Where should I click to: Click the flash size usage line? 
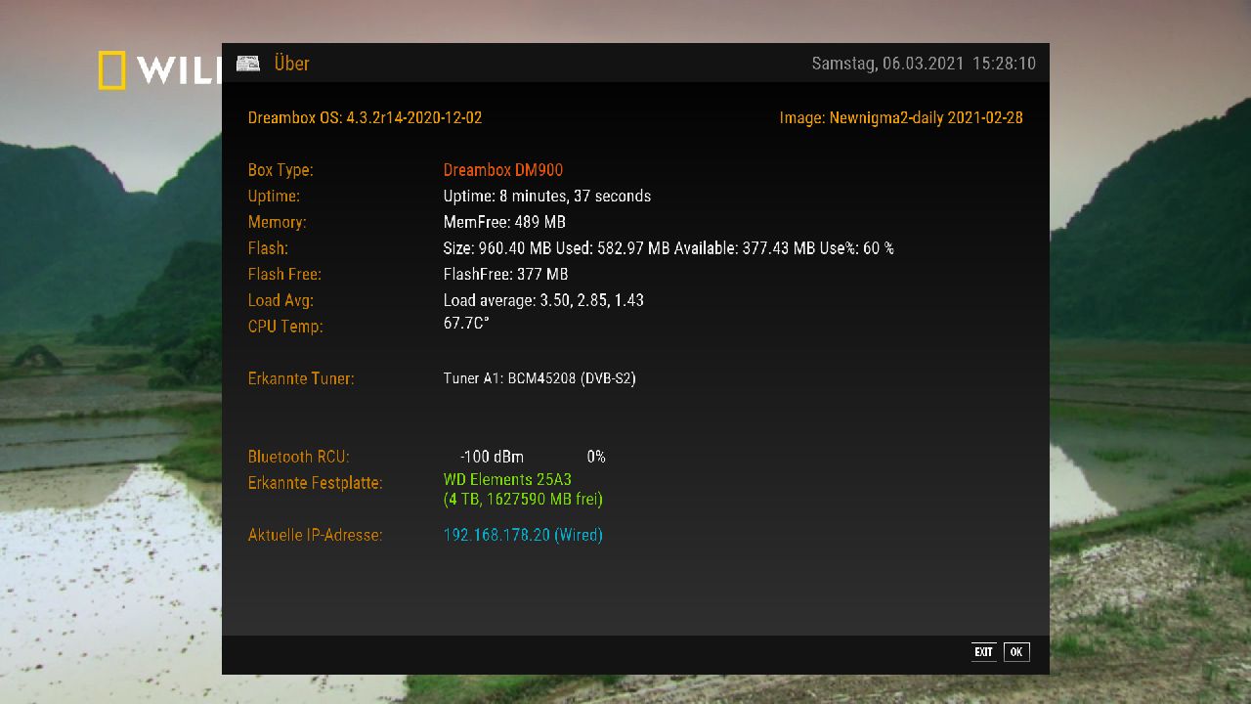[x=668, y=248]
